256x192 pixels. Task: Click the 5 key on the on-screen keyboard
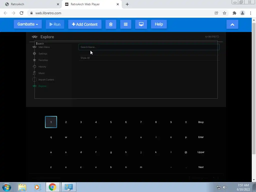click(111, 122)
